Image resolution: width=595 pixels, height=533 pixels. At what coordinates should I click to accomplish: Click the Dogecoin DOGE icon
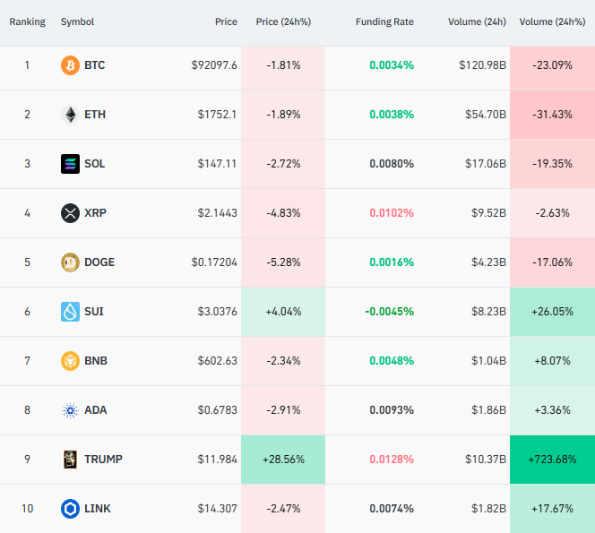(x=70, y=262)
